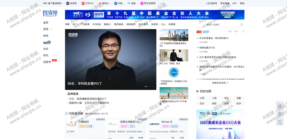Open 会议 in left sidebar
287x139 pixels.
46,49
